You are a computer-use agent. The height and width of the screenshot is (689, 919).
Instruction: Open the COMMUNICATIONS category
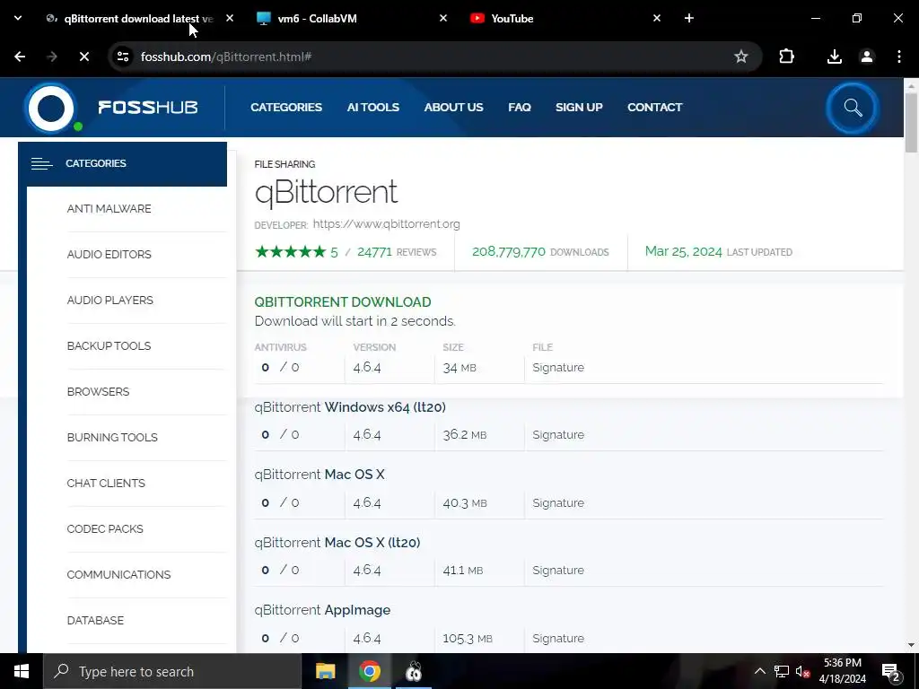click(119, 574)
